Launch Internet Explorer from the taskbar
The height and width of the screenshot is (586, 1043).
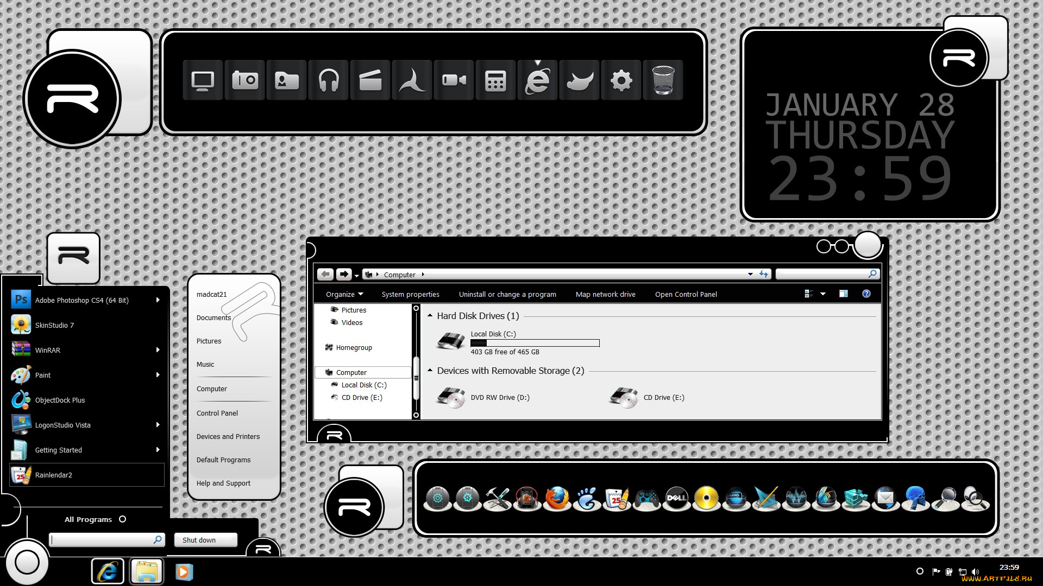click(108, 572)
